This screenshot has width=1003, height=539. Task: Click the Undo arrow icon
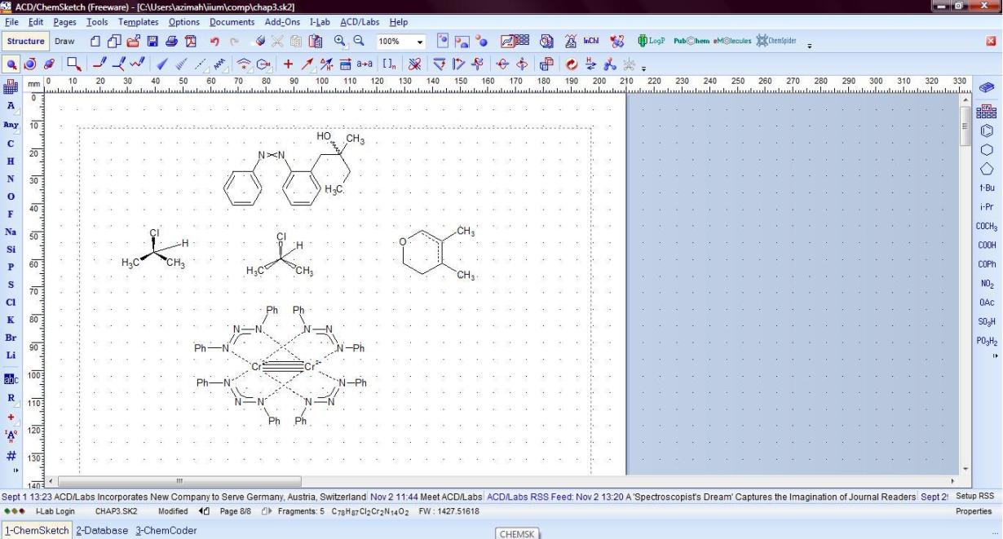(214, 41)
